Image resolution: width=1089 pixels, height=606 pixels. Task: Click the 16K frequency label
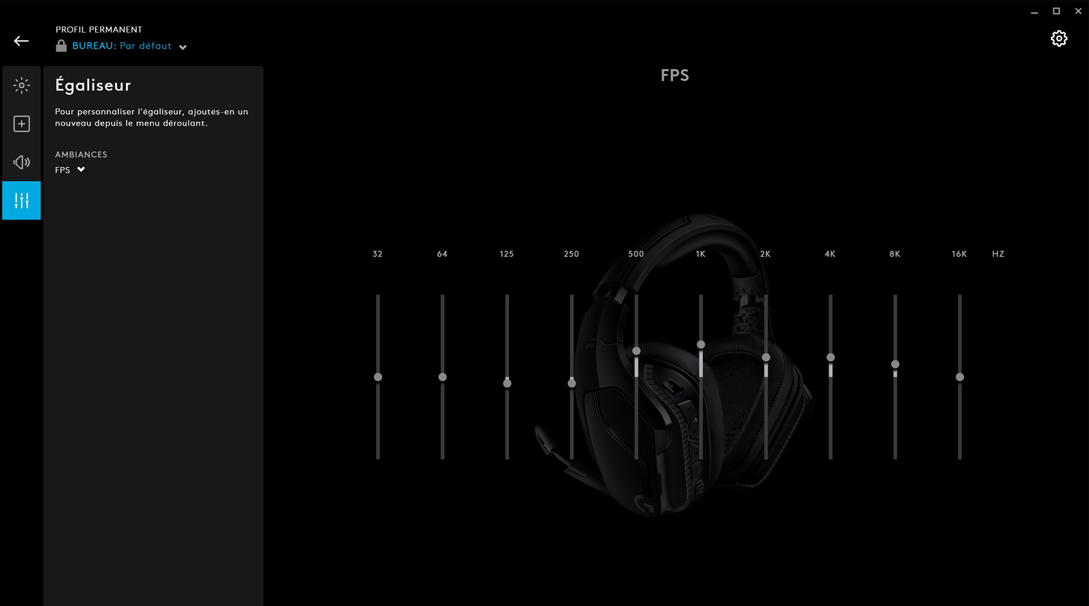coord(959,254)
